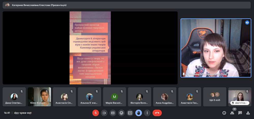The width and height of the screenshot is (254, 119).
Task: Turn on closed captions
Action: pyautogui.click(x=113, y=113)
